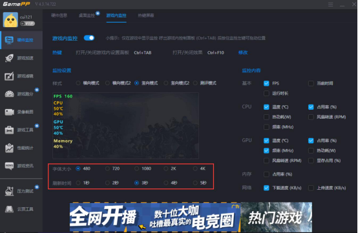Open the 游戏加速 rocket icon in sidebar
Screen dimensions: 358x233
[9, 58]
